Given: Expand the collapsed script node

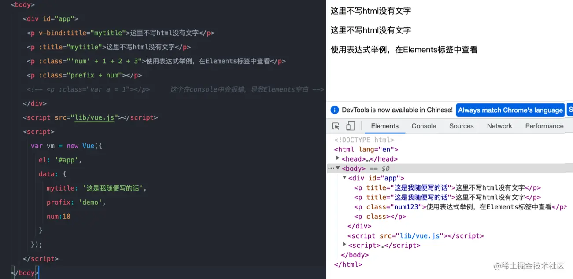Looking at the screenshot, I should [344, 244].
